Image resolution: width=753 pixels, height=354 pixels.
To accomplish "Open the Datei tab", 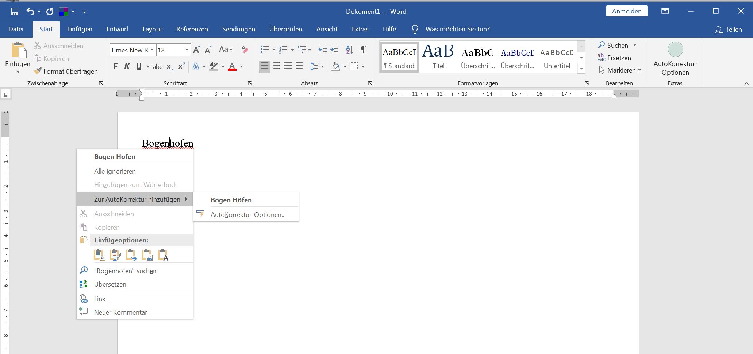I will [16, 29].
